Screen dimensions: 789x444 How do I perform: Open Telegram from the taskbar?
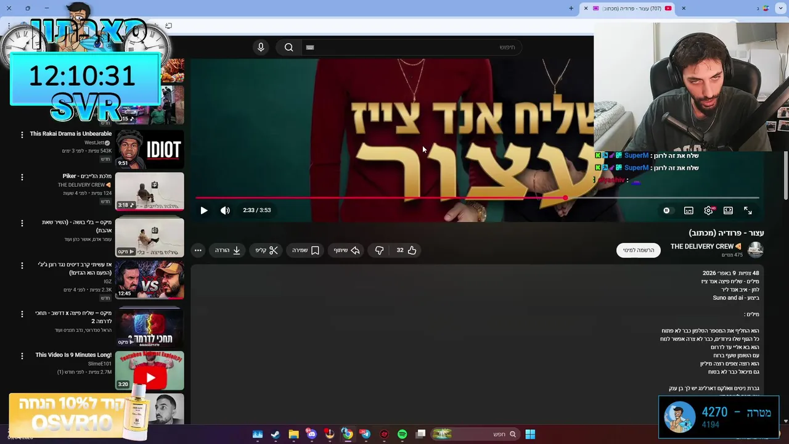365,434
